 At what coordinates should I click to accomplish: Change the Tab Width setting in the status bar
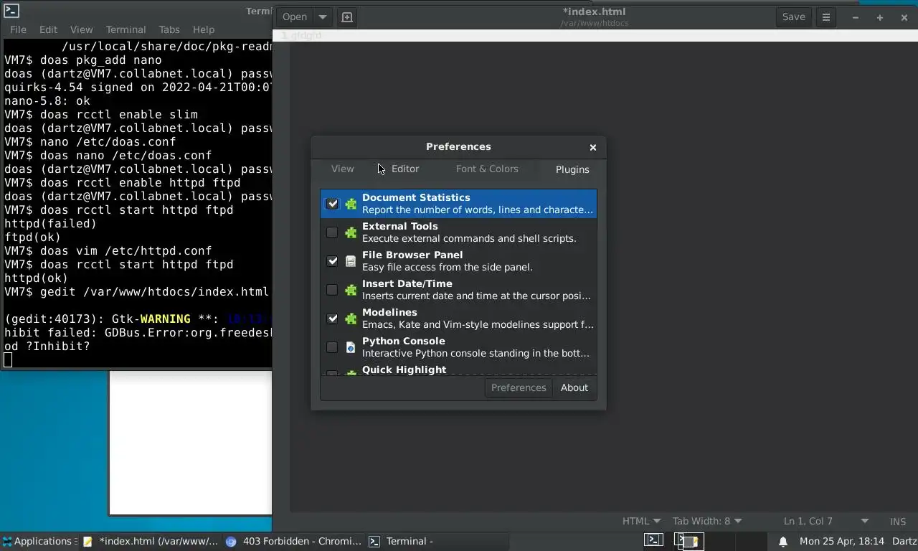click(707, 522)
